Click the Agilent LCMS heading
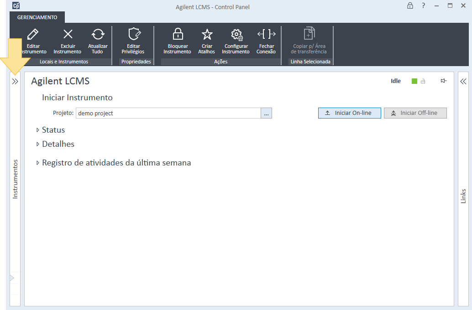 pyautogui.click(x=60, y=81)
